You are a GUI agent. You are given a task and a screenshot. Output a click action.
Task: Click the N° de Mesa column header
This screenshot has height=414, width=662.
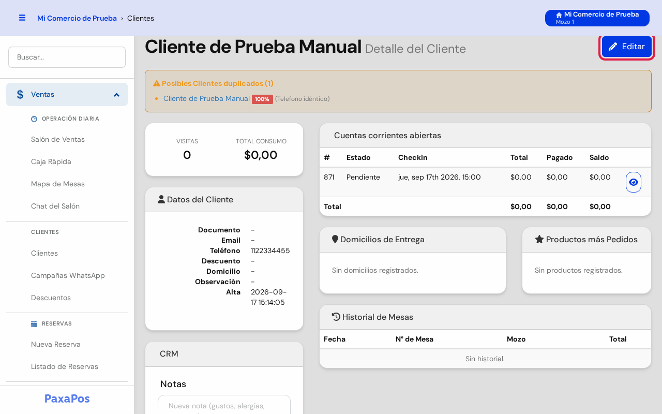coord(414,339)
